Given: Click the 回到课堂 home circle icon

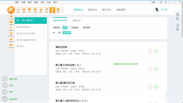Looking at the screenshot, I should [x=5, y=99].
